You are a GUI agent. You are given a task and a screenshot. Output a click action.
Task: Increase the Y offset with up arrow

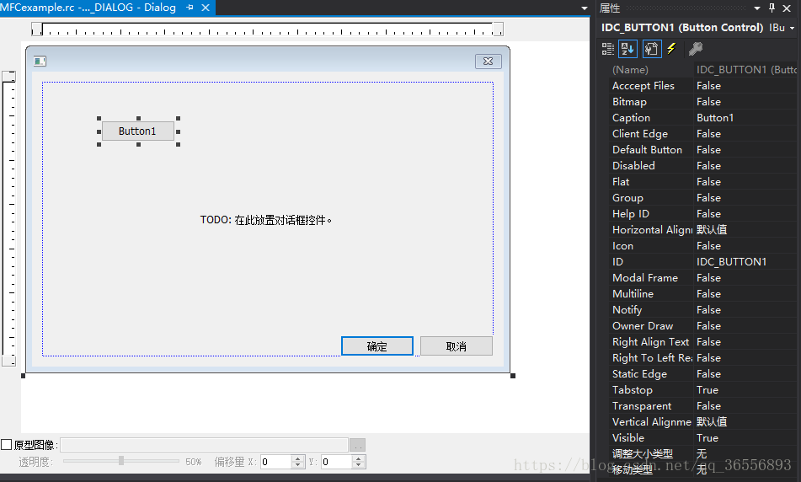[x=359, y=458]
